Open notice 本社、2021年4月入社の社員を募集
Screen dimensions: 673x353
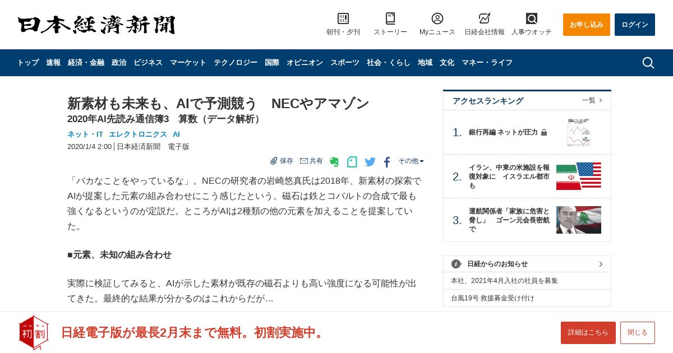[504, 281]
